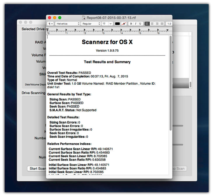Click the font size 12 field

(105, 24)
